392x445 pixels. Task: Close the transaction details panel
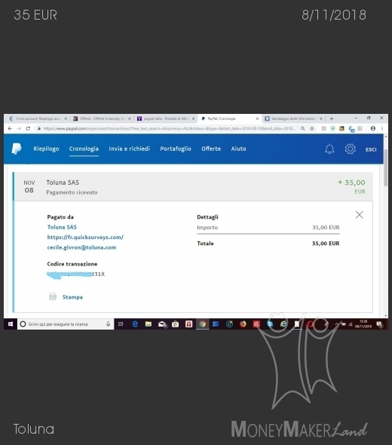360,215
